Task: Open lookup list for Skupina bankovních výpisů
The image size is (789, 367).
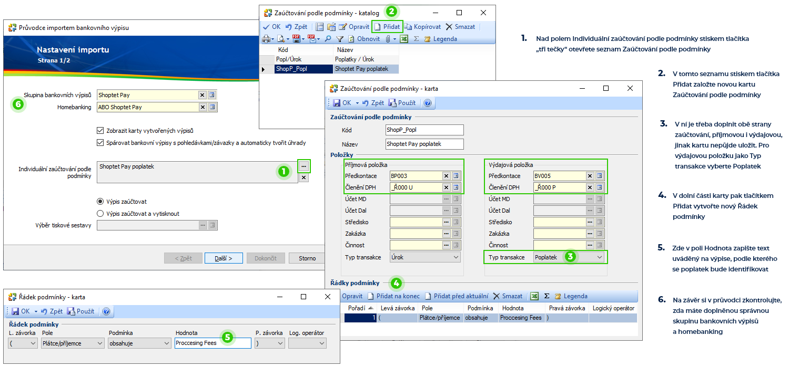Action: coord(212,95)
